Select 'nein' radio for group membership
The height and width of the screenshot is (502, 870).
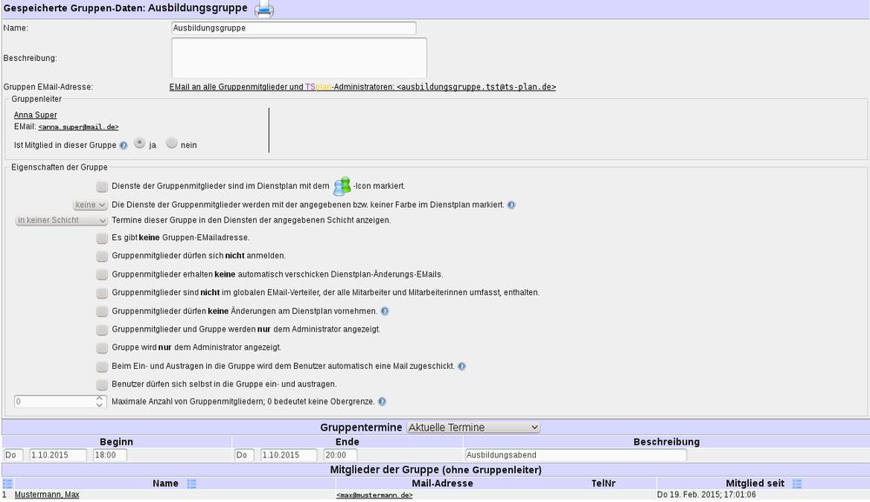pos(171,144)
